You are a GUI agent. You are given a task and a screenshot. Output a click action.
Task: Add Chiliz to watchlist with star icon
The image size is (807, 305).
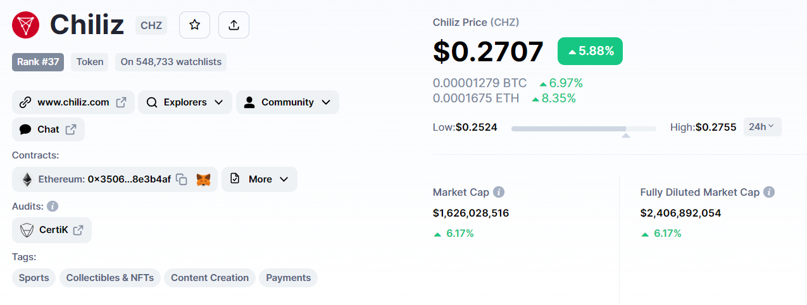click(x=194, y=25)
